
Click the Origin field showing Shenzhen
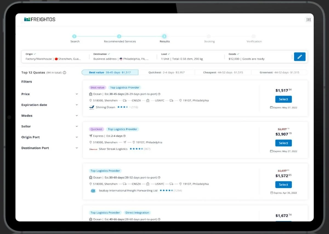[55, 57]
